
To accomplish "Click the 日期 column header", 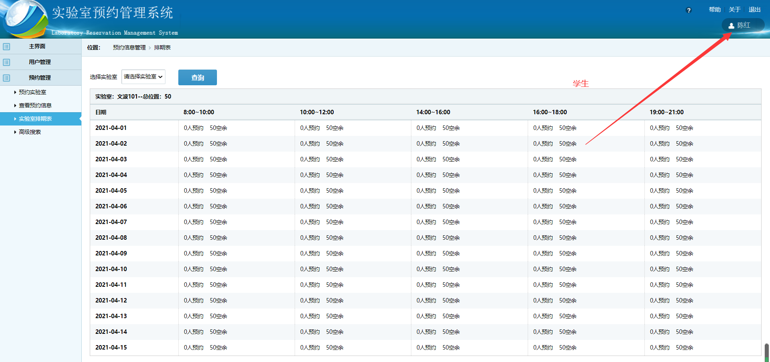I will [x=101, y=112].
